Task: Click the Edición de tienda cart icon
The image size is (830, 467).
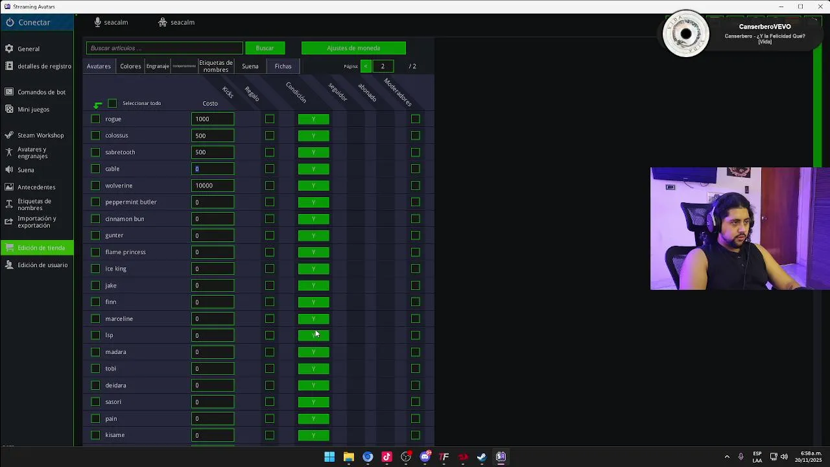Action: (x=9, y=248)
